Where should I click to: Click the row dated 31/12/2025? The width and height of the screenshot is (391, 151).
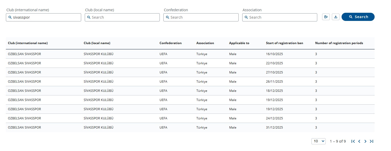tap(274, 128)
